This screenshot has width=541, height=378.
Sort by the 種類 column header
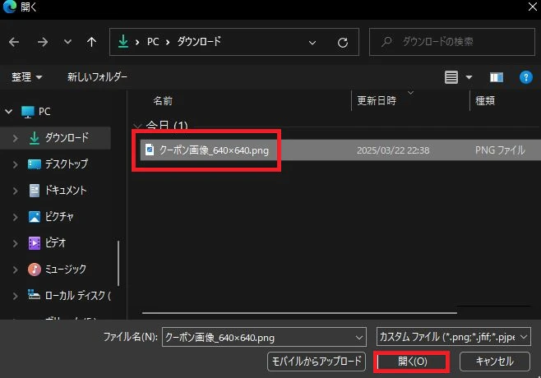(x=485, y=101)
